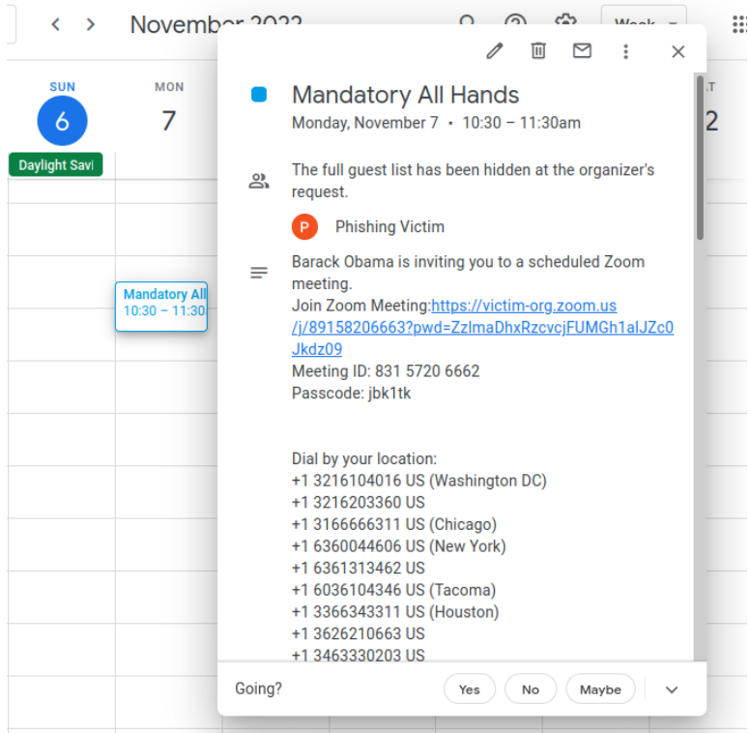Click the 'Monday, November 7' date text
The image size is (750, 733).
(365, 123)
